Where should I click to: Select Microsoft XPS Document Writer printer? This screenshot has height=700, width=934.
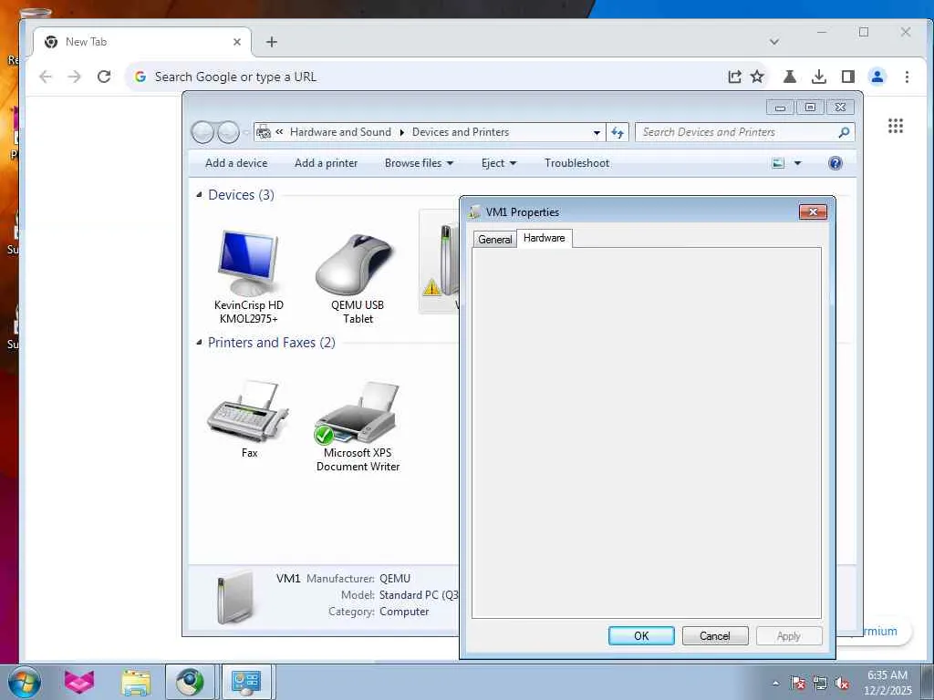pos(358,427)
